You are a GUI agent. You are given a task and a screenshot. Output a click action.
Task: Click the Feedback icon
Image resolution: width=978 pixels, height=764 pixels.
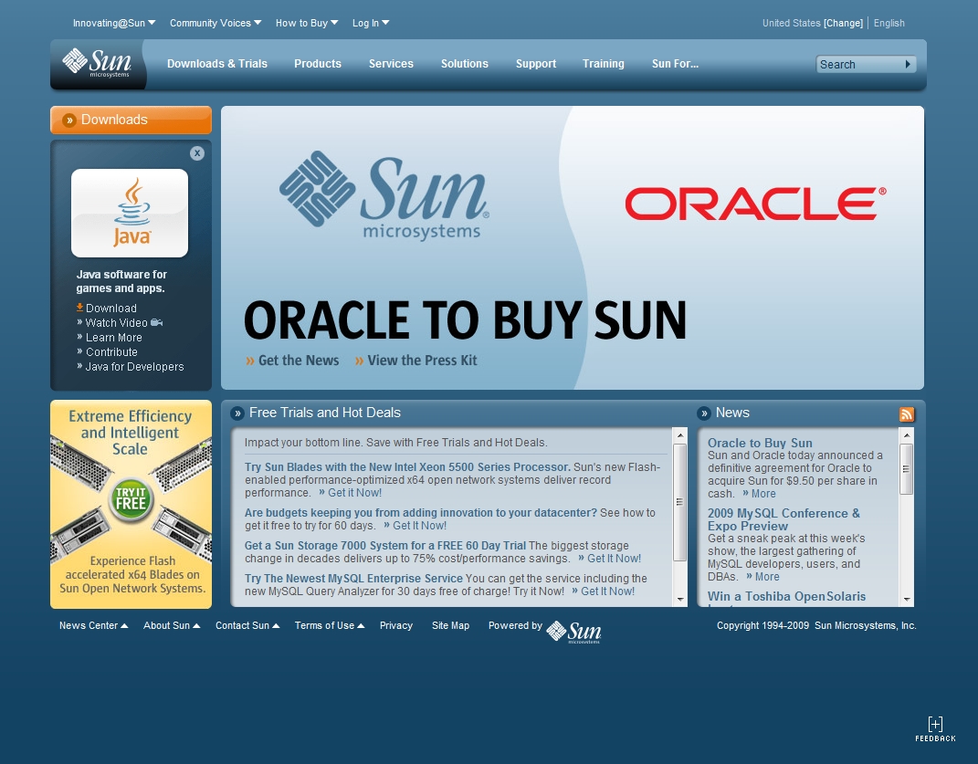[x=935, y=727]
